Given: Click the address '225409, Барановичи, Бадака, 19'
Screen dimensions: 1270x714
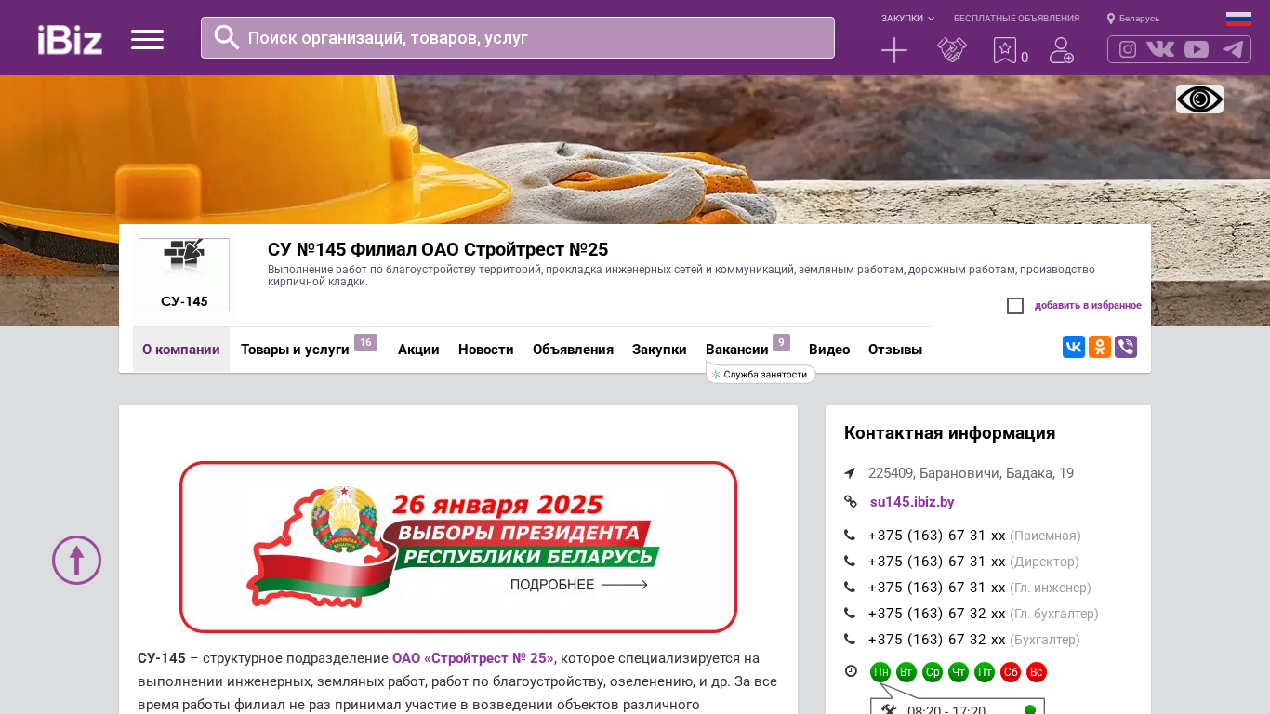Looking at the screenshot, I should click(971, 473).
